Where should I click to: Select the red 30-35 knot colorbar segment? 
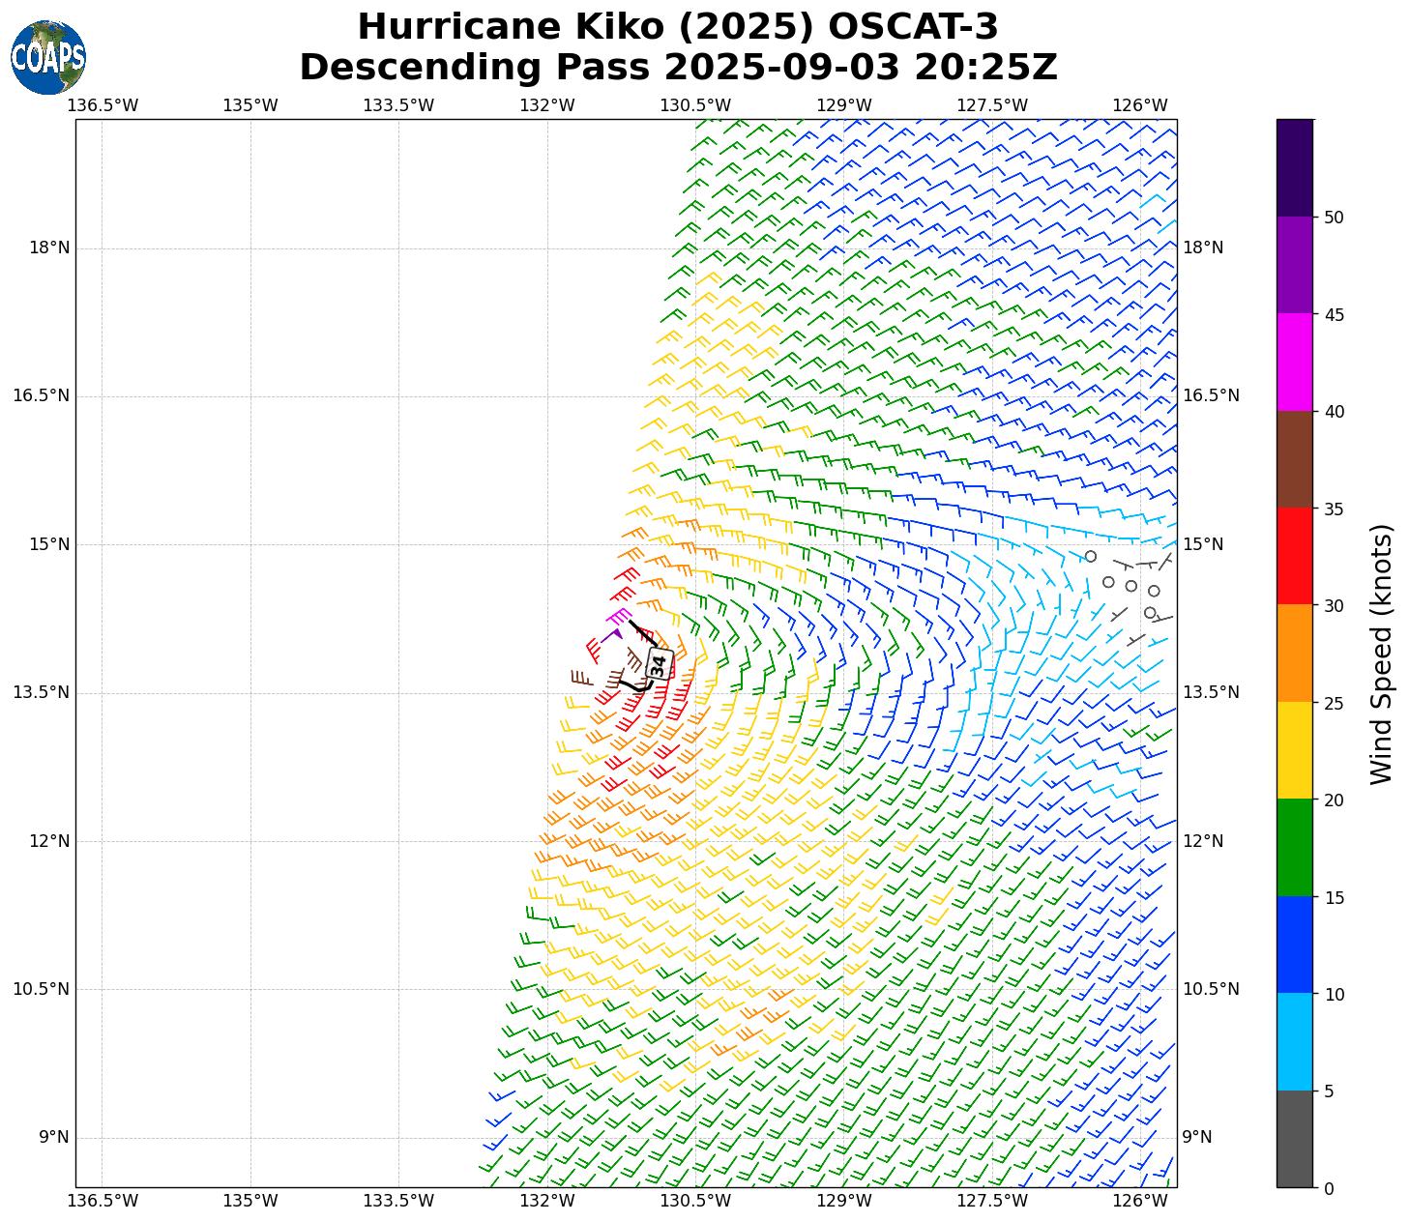pos(1294,556)
